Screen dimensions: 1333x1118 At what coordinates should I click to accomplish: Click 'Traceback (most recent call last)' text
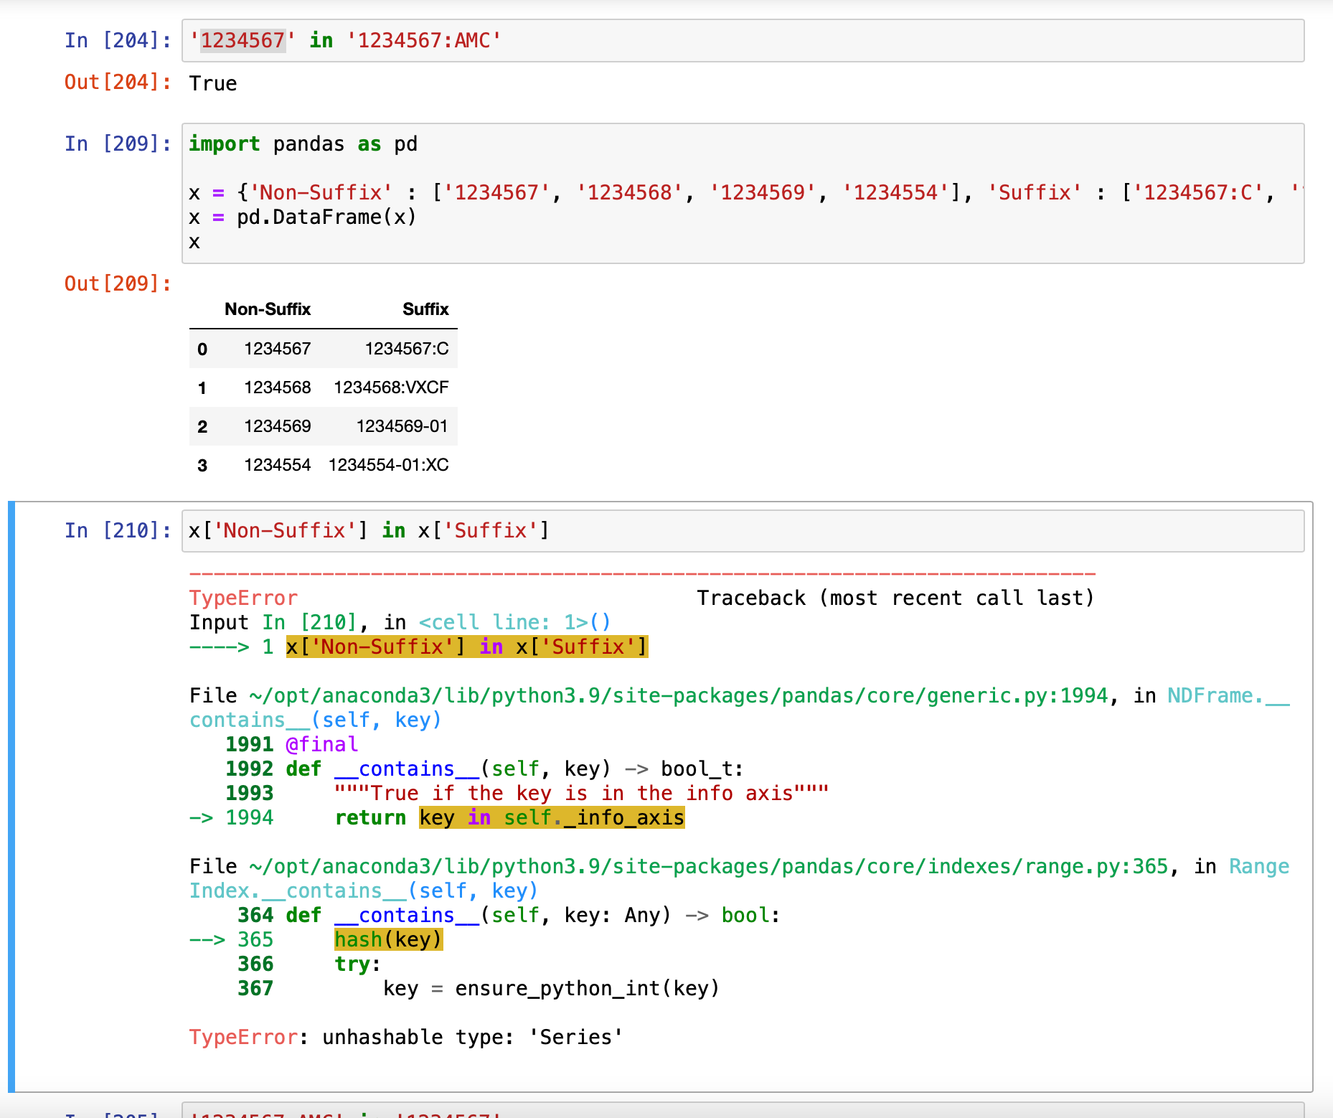click(895, 598)
